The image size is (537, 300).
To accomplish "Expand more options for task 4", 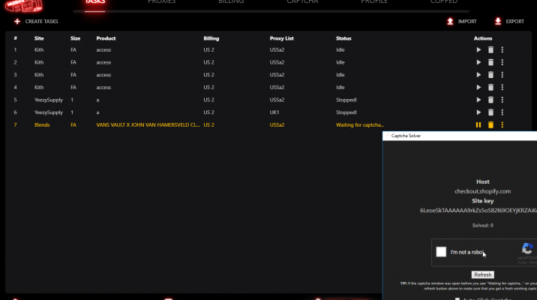I will tap(502, 88).
